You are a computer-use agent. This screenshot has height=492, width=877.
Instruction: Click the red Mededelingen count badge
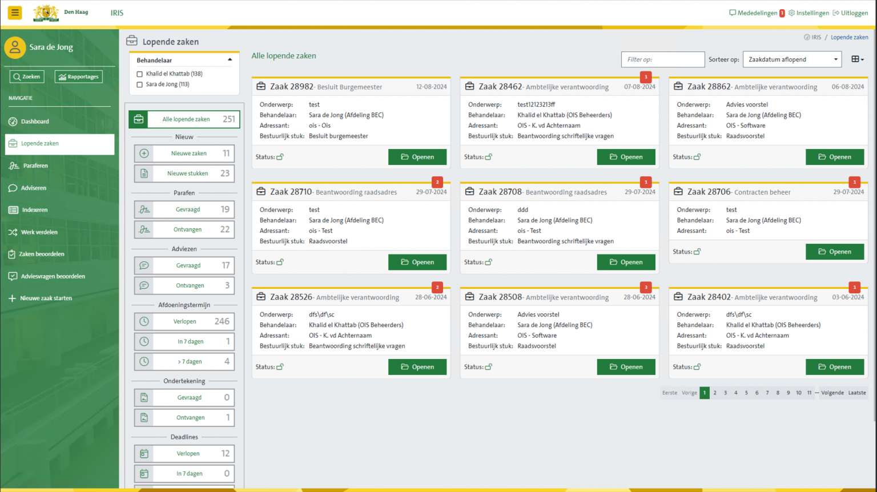pos(782,13)
